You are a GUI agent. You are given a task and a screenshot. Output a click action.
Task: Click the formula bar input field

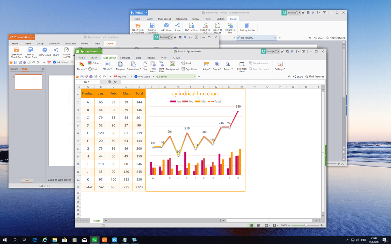pos(223,82)
